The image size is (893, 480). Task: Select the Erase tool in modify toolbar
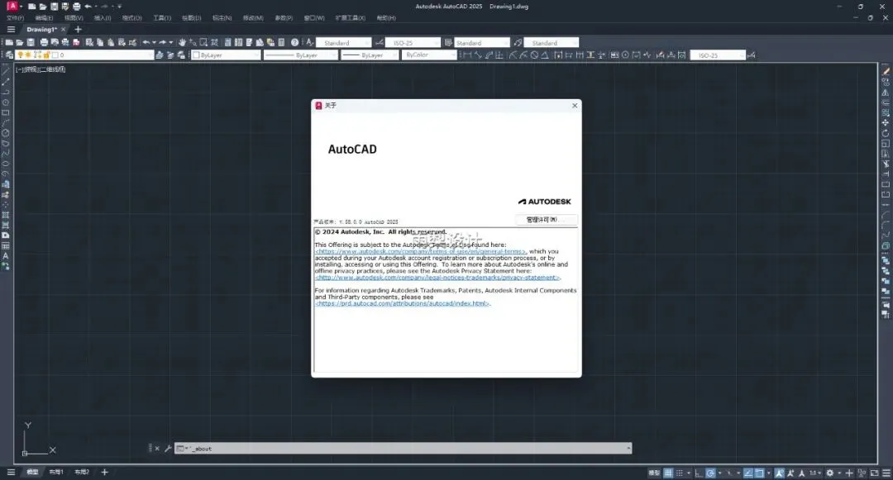point(886,72)
